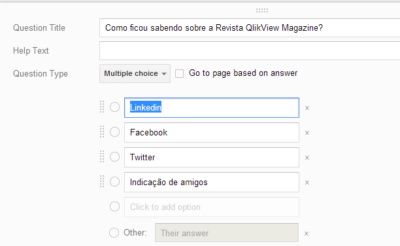Enable Go to page based on answer
400x246 pixels.
(179, 73)
